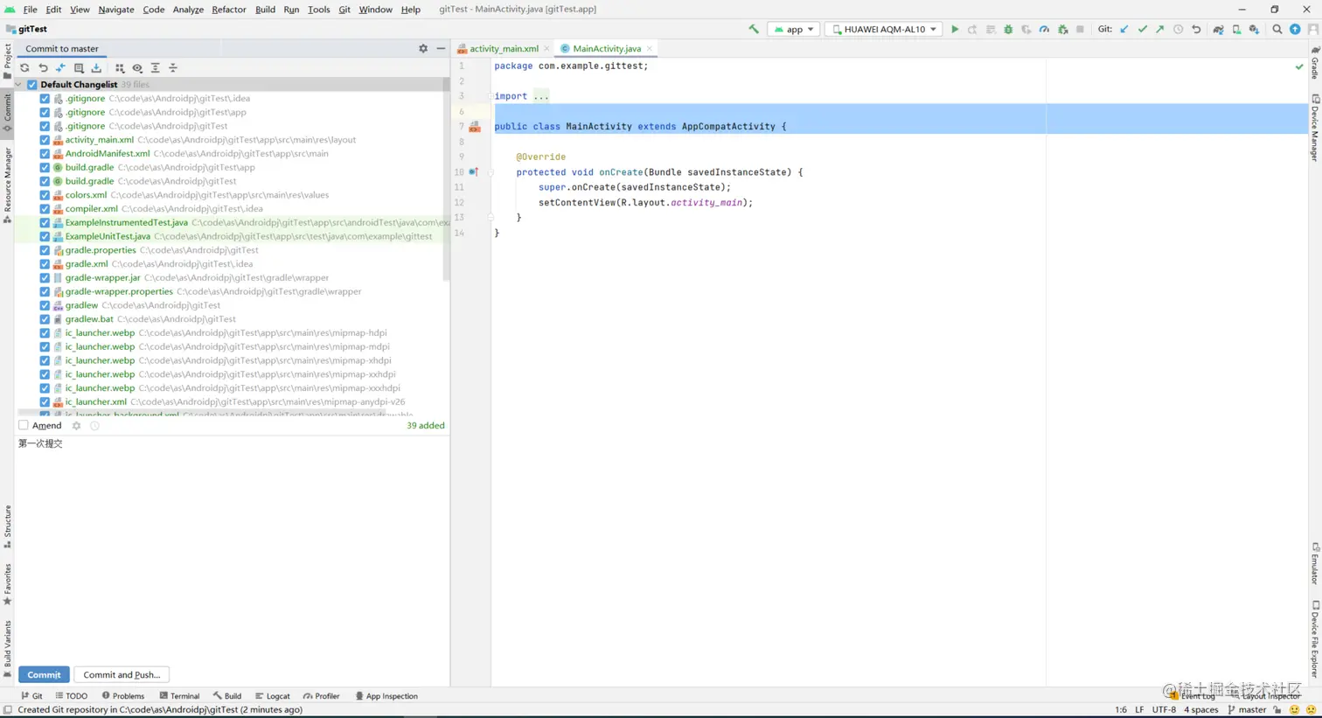1322x718 pixels.
Task: Open the cursor position 1:6 indicator
Action: click(x=1121, y=710)
